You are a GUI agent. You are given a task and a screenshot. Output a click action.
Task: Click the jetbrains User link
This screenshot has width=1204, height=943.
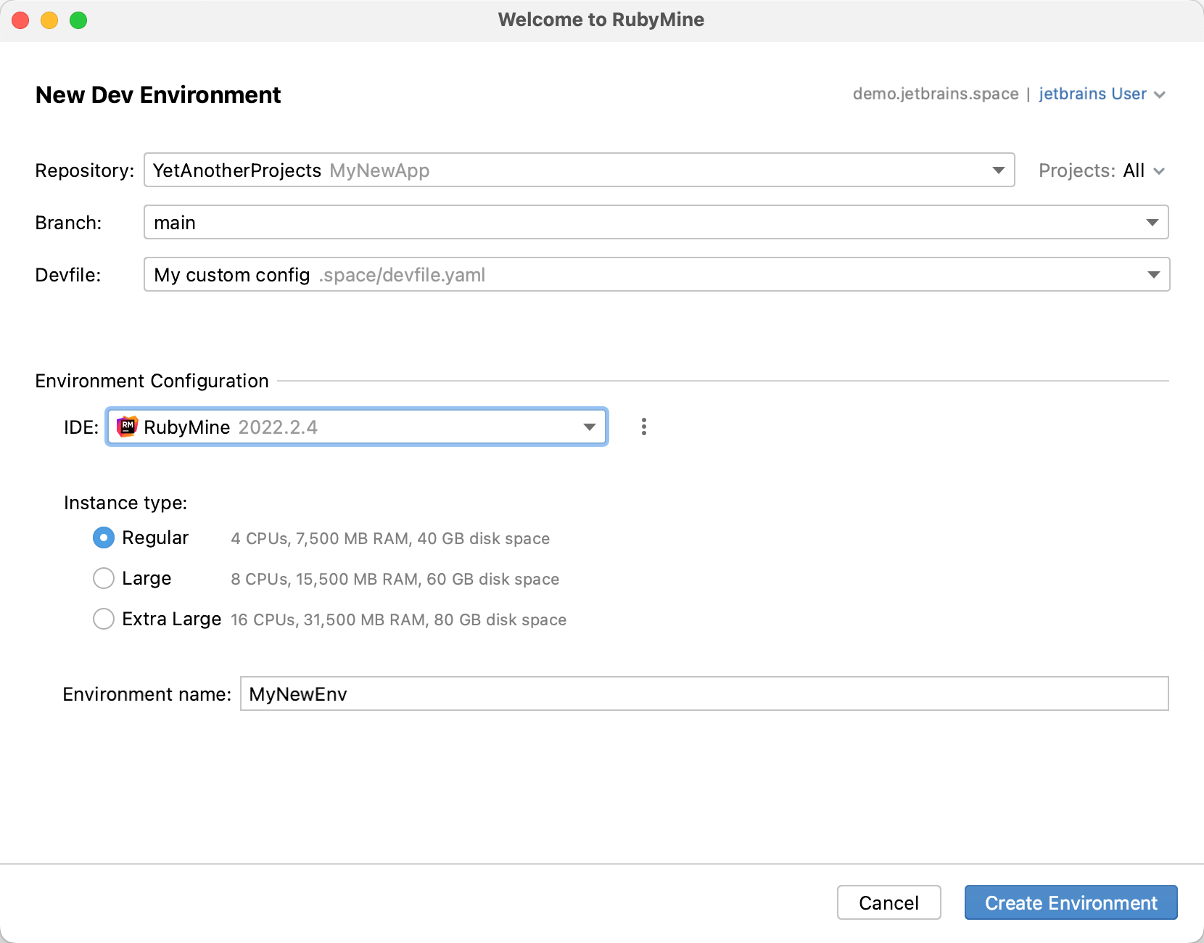tap(1092, 94)
